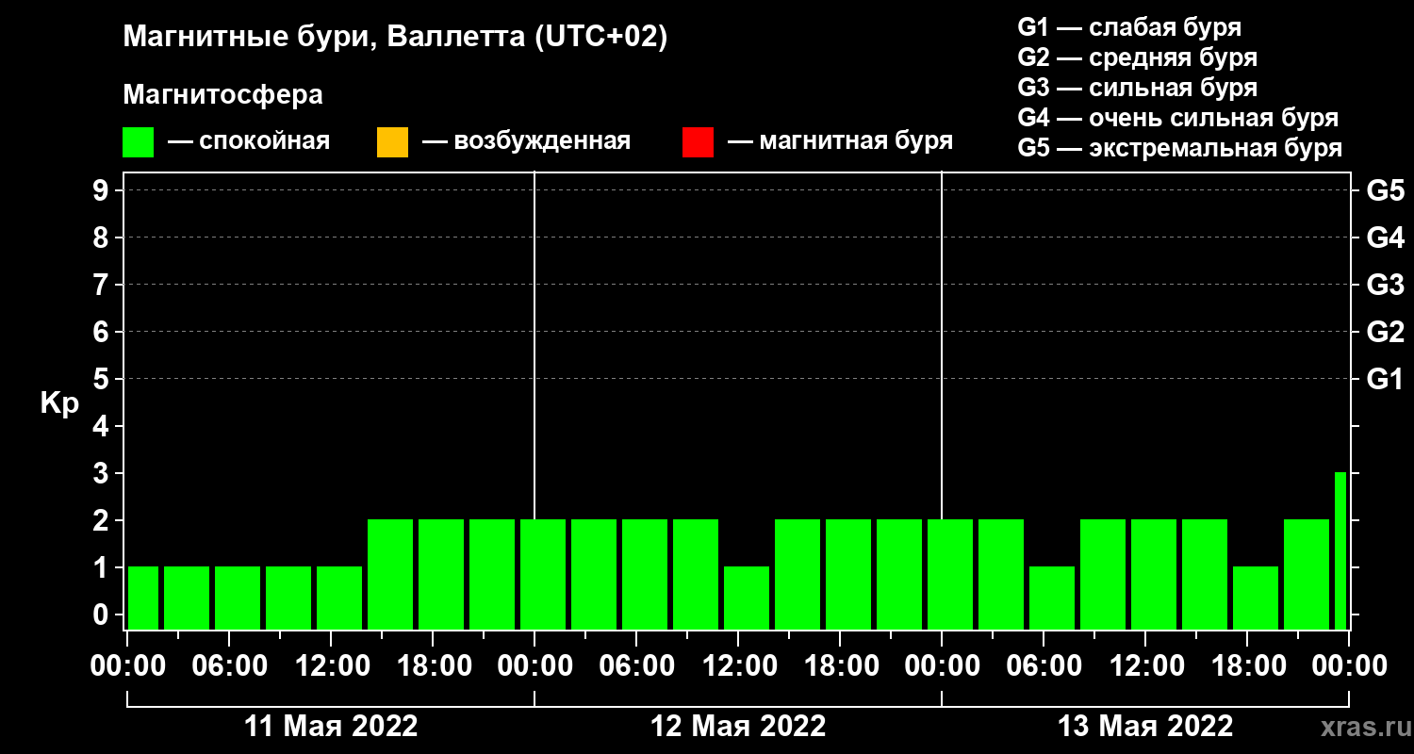1414x754 pixels.
Task: Click the G3 label on the right axis
Action: (x=1385, y=285)
